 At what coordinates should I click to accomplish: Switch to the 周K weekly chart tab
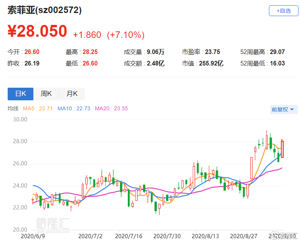click(46, 94)
